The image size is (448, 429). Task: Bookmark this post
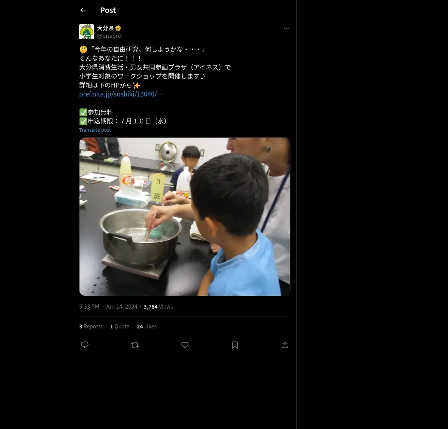click(235, 345)
